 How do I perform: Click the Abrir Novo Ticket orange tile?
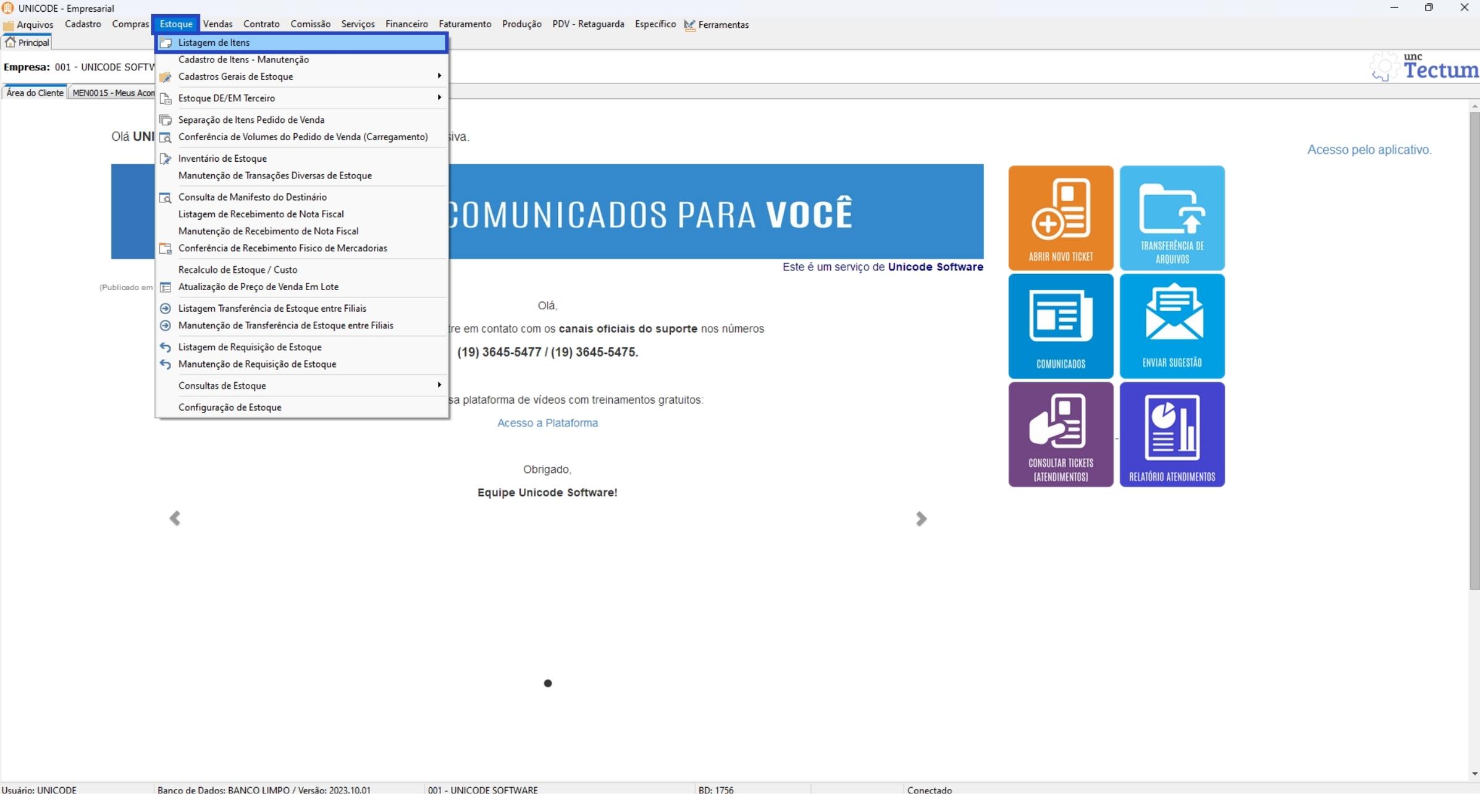[1060, 217]
